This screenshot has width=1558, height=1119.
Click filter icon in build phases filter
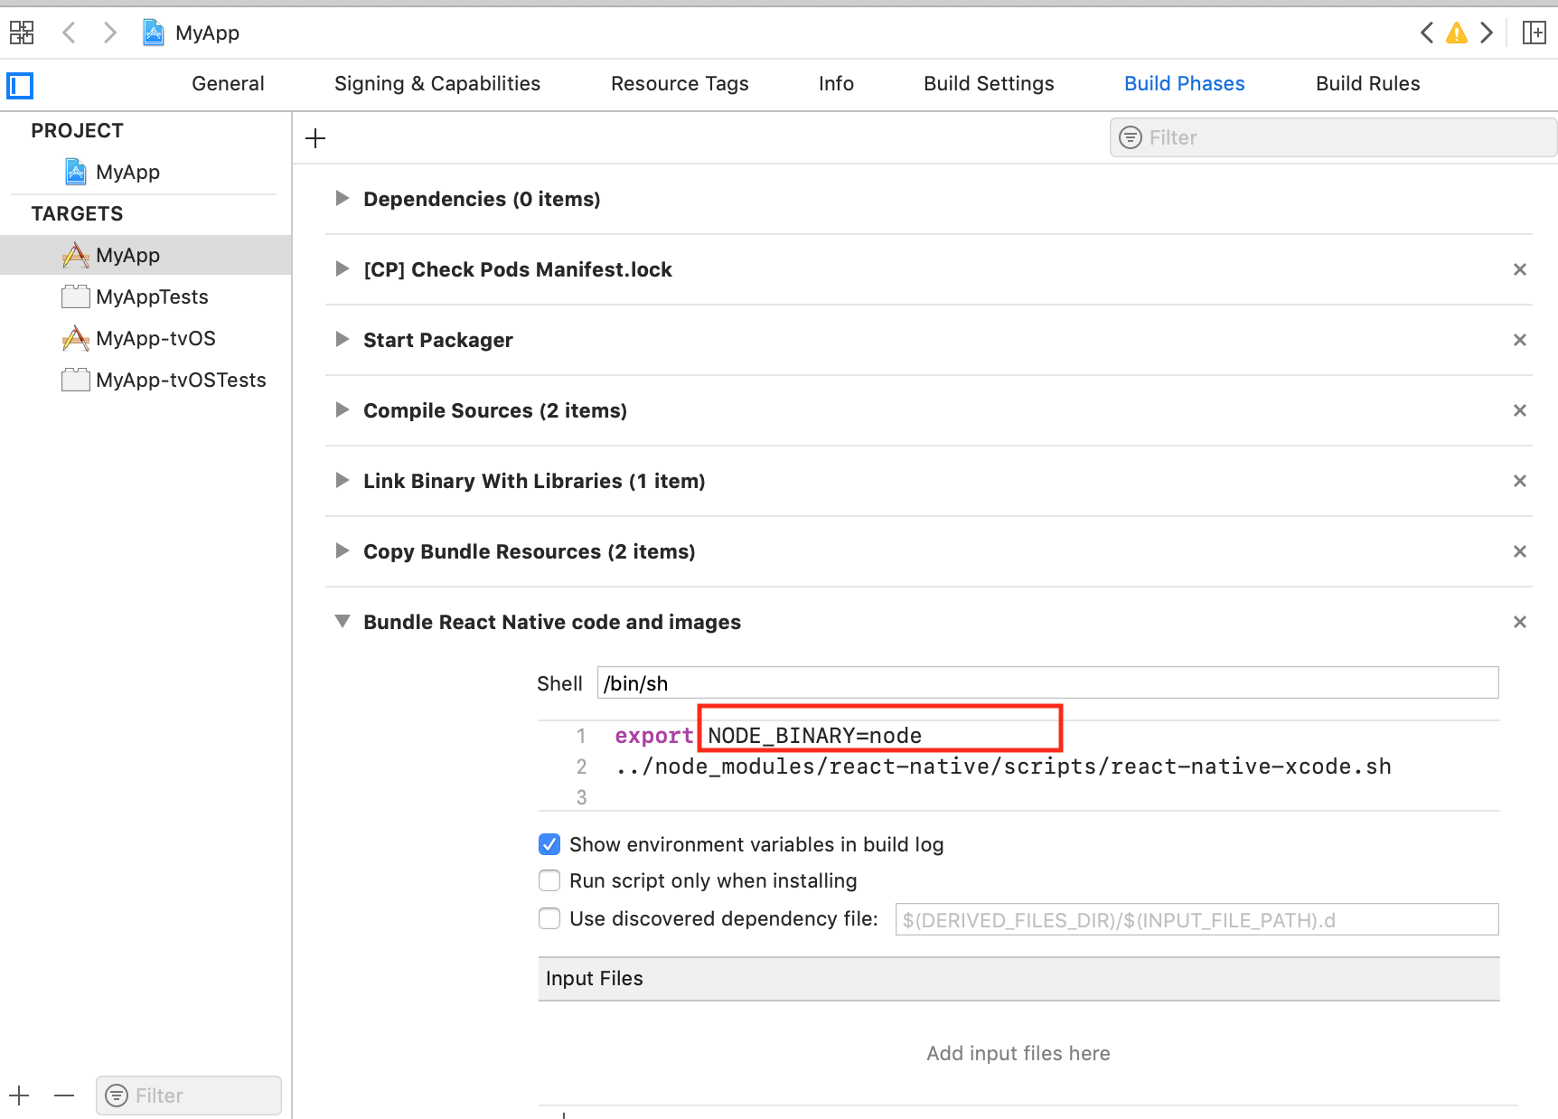click(x=1131, y=137)
